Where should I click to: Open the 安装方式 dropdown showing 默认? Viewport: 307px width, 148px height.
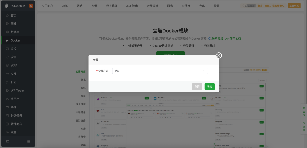(x=160, y=71)
